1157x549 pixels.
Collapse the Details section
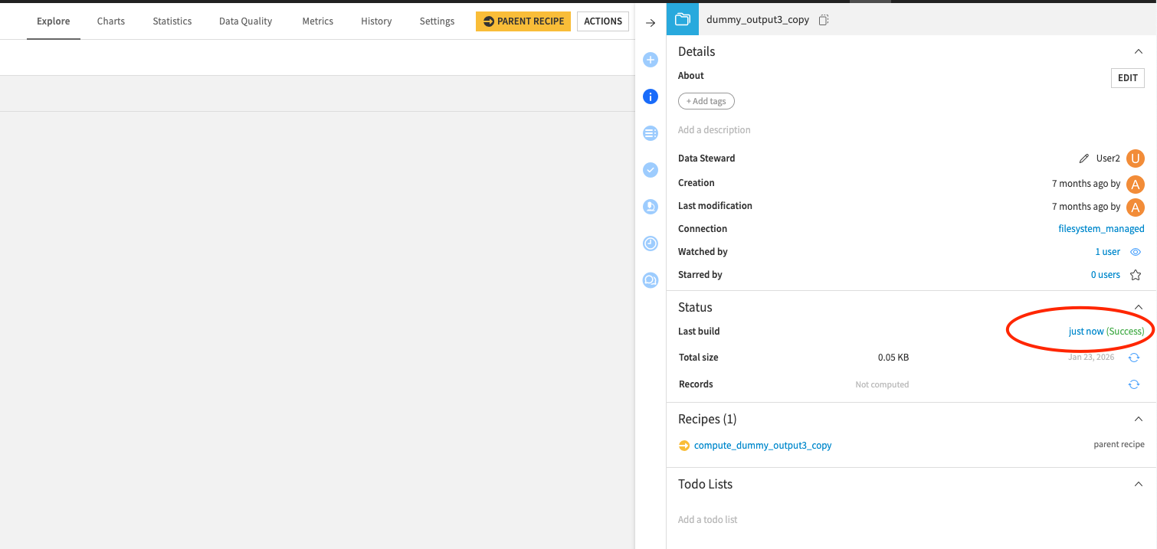click(1138, 51)
